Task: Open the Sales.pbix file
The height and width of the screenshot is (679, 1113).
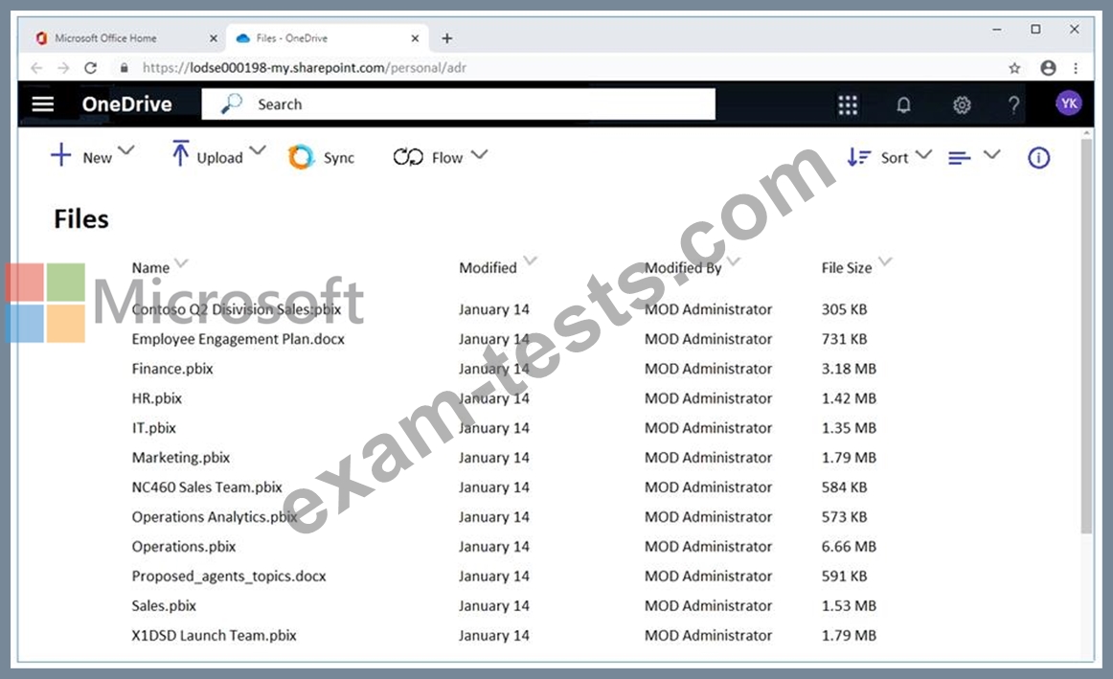Action: (164, 606)
